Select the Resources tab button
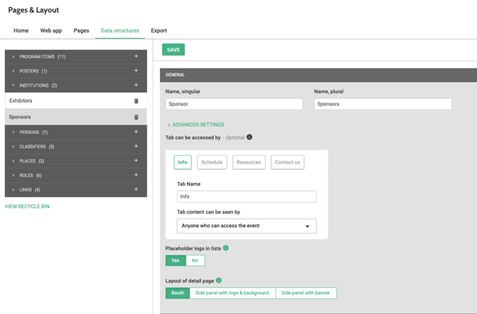477x314 pixels. [249, 162]
